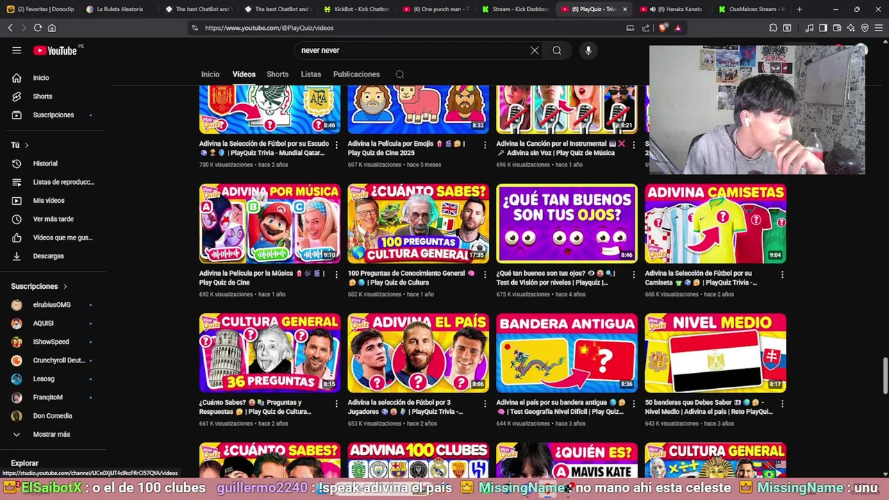Open options for Adivina la Película por Emojis
Image resolution: width=889 pixels, height=500 pixels.
(485, 144)
